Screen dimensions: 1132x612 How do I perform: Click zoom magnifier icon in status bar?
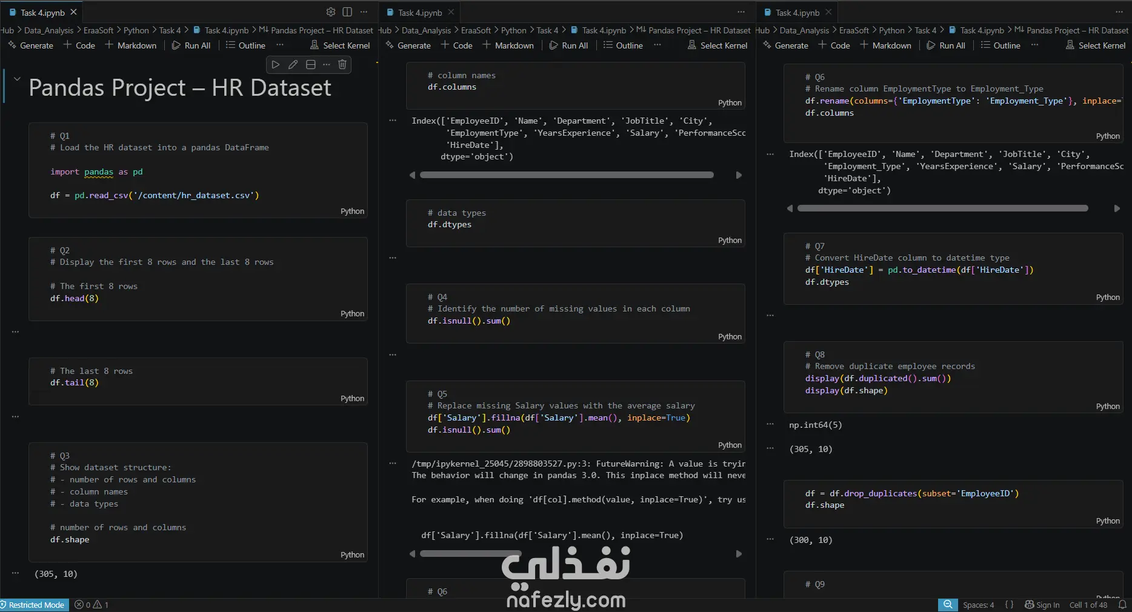(948, 605)
